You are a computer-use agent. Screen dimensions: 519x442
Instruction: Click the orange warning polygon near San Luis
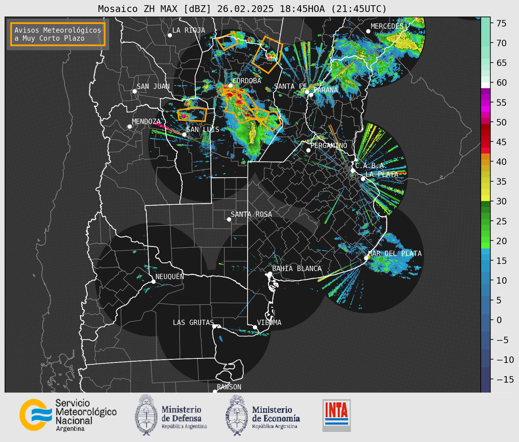pos(192,115)
